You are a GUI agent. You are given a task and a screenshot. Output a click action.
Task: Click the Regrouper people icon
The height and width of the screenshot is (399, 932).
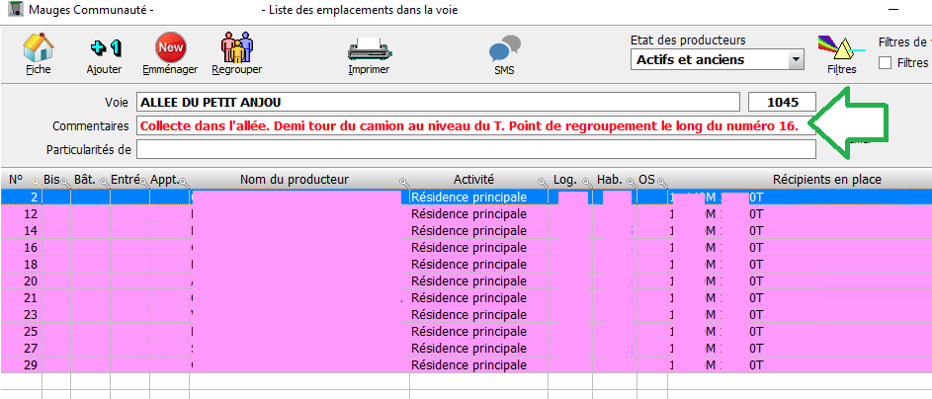(x=237, y=48)
